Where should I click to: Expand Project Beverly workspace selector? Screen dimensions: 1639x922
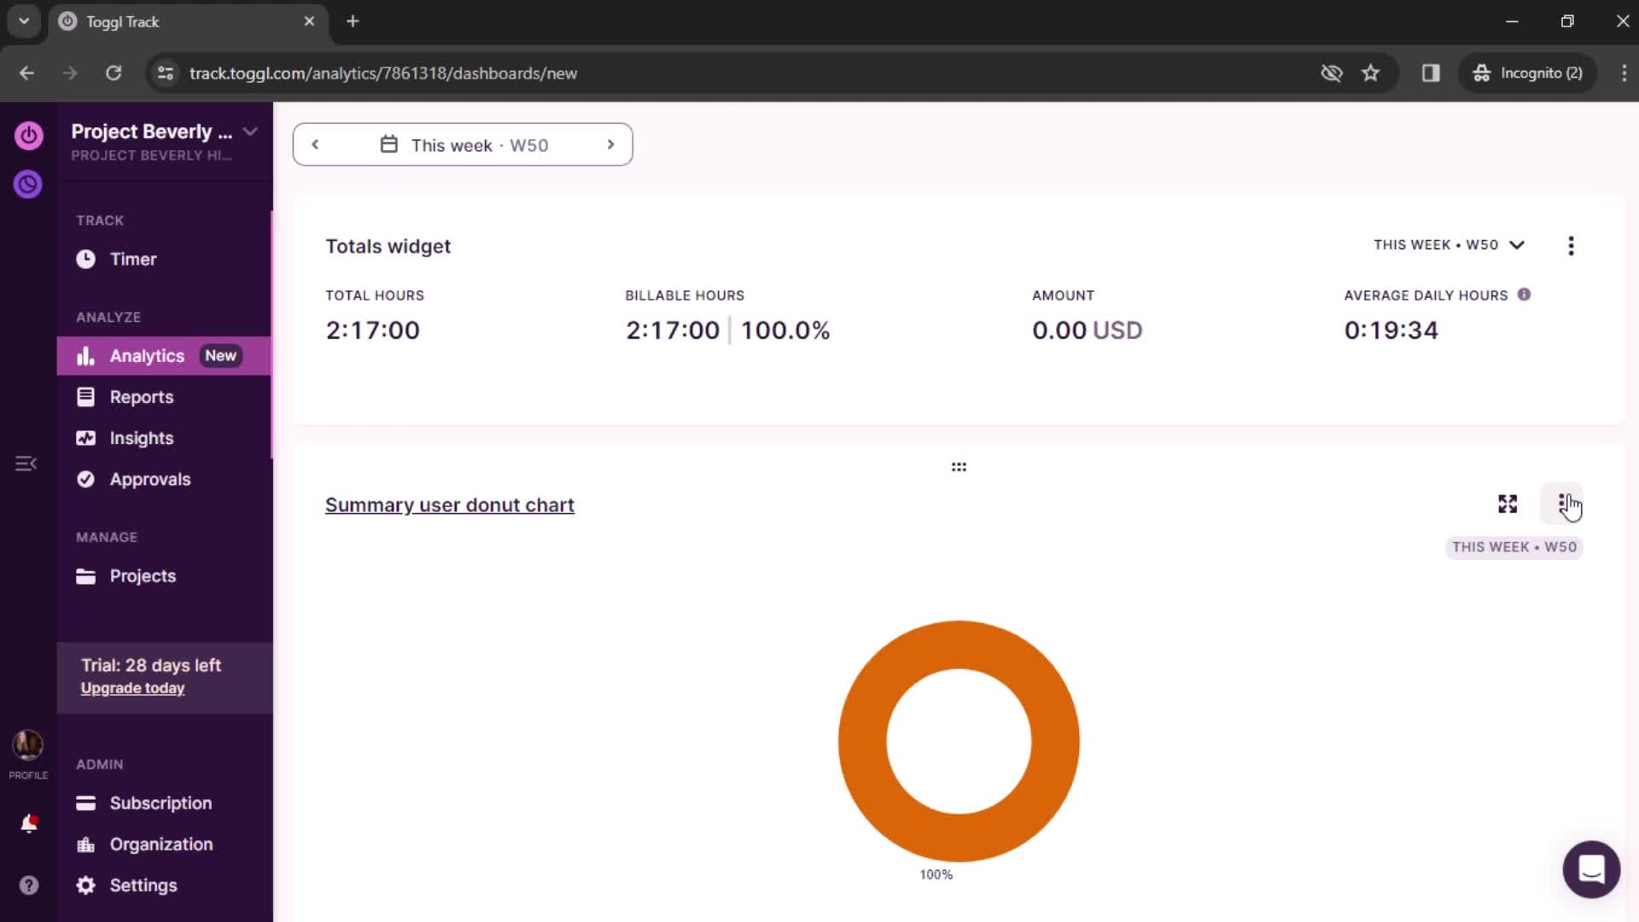tap(250, 131)
